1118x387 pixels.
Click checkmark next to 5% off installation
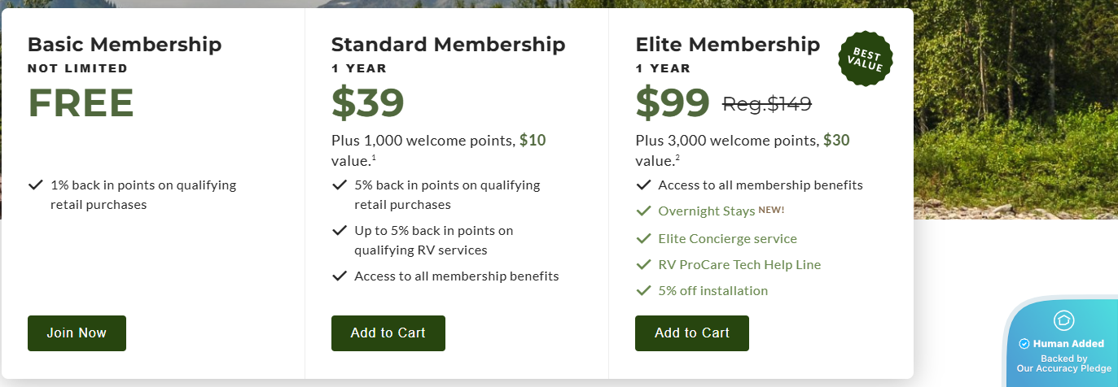(x=643, y=291)
